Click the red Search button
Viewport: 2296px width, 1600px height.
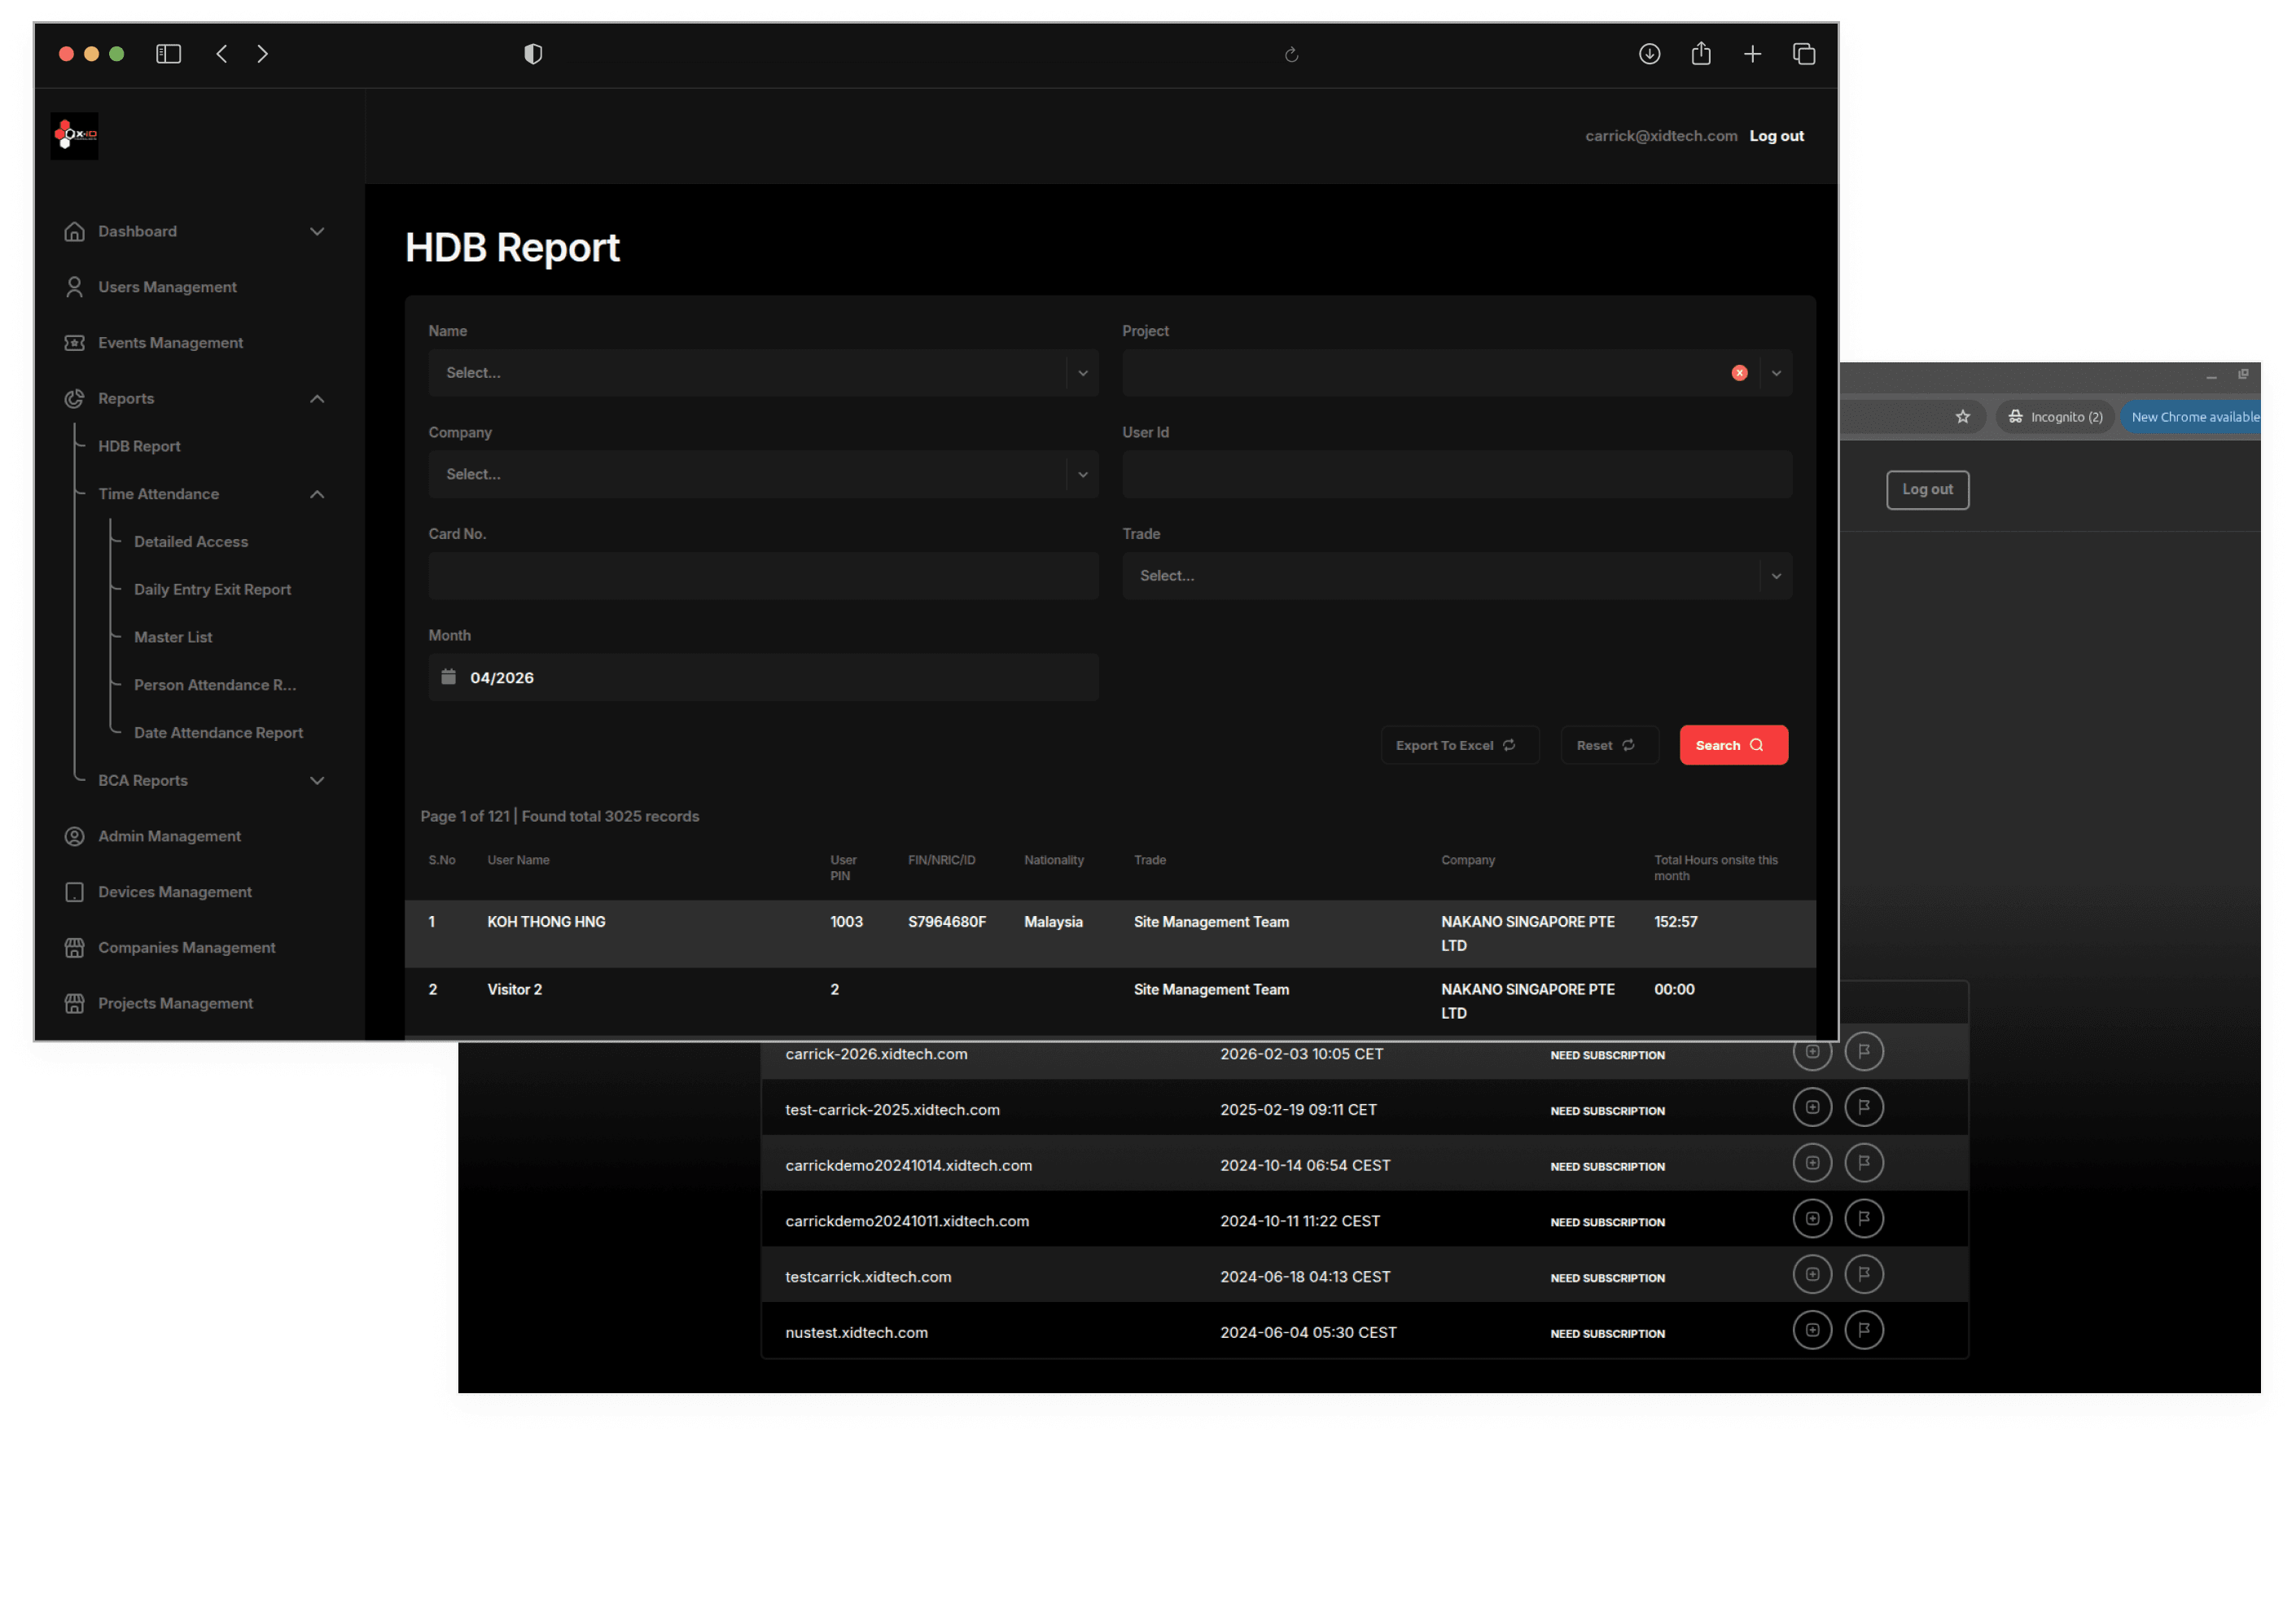[1733, 745]
